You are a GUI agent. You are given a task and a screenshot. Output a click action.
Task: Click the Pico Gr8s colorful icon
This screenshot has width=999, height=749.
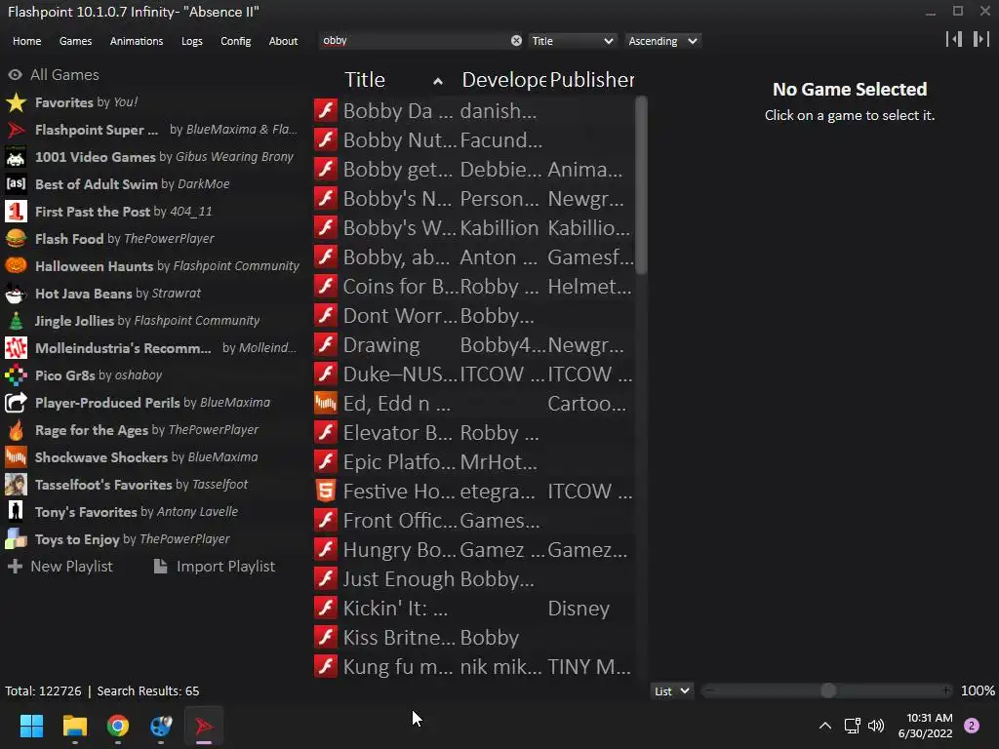(16, 375)
